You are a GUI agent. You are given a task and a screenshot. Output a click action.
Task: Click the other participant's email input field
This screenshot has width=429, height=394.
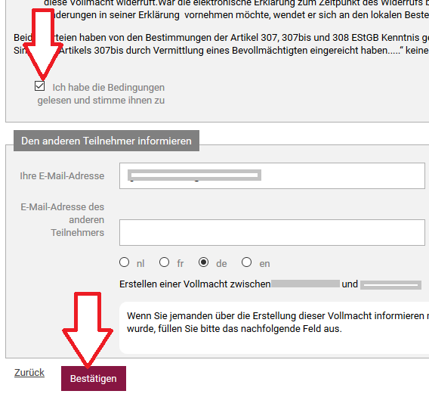(x=272, y=233)
